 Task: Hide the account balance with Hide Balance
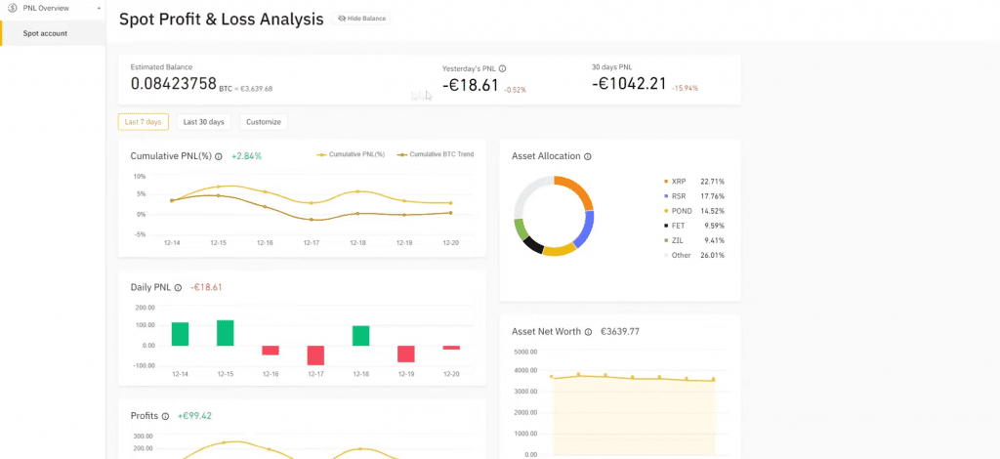point(361,19)
